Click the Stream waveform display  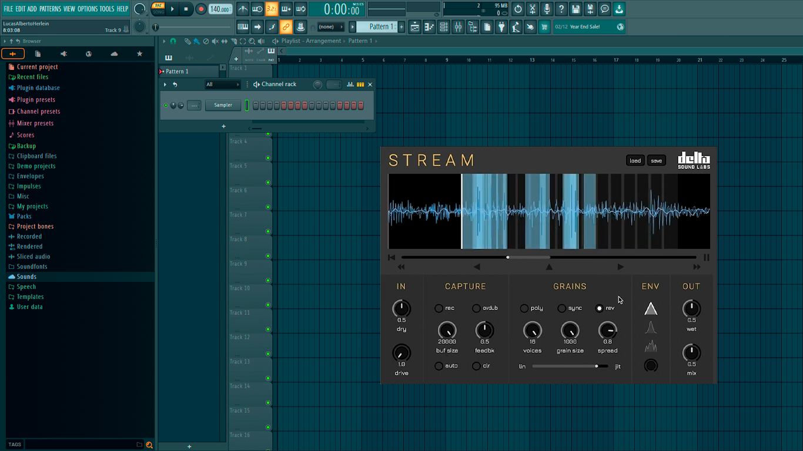tap(549, 211)
